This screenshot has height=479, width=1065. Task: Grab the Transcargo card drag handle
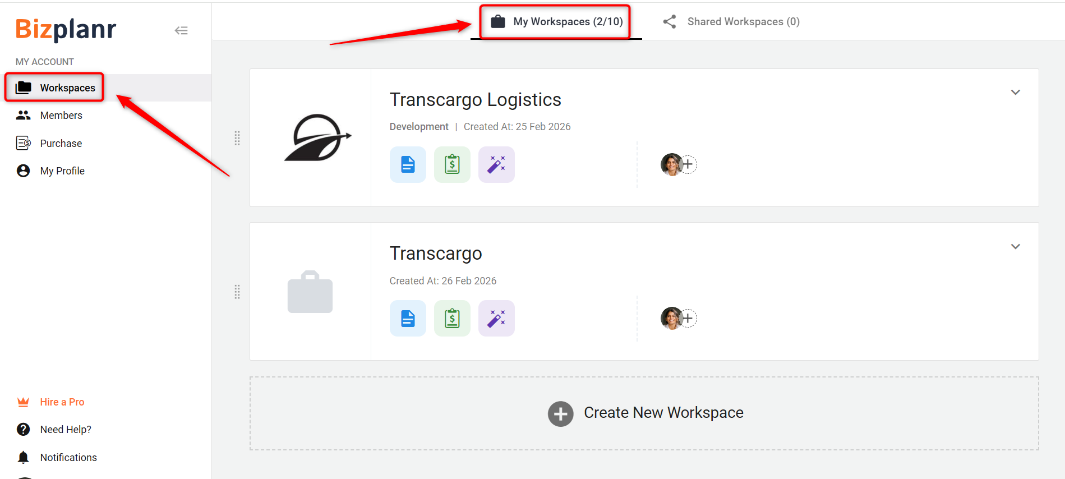(237, 292)
